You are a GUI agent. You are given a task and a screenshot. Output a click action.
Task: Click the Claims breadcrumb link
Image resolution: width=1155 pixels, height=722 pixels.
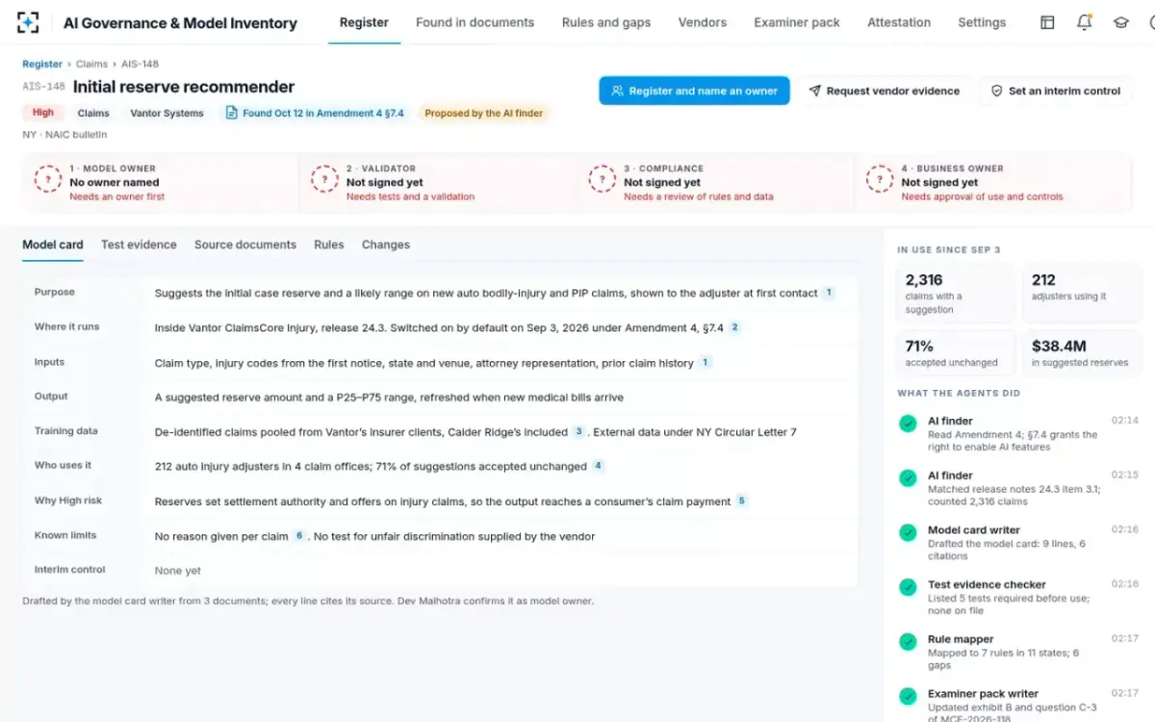point(92,64)
